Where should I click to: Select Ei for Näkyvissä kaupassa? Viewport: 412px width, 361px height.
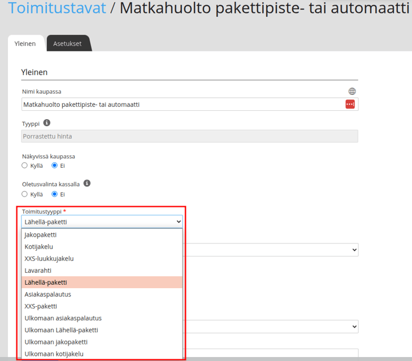(54, 166)
